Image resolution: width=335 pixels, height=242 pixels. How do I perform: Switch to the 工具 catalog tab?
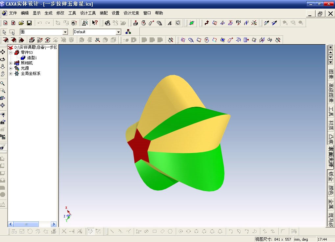tap(331, 111)
